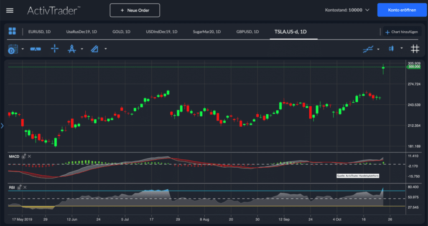Remove the MACD indicator panel

tap(30, 156)
